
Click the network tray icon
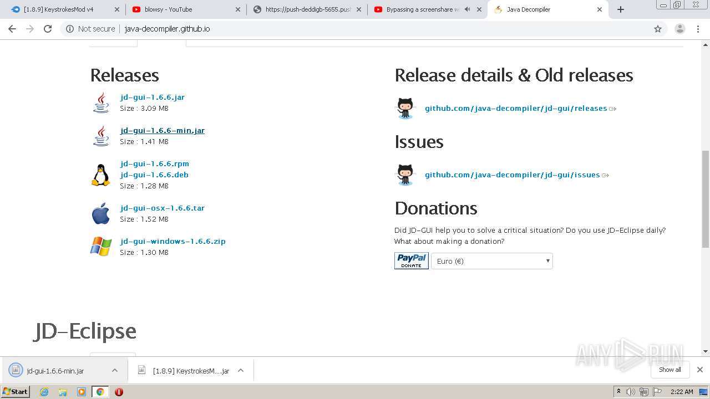644,392
